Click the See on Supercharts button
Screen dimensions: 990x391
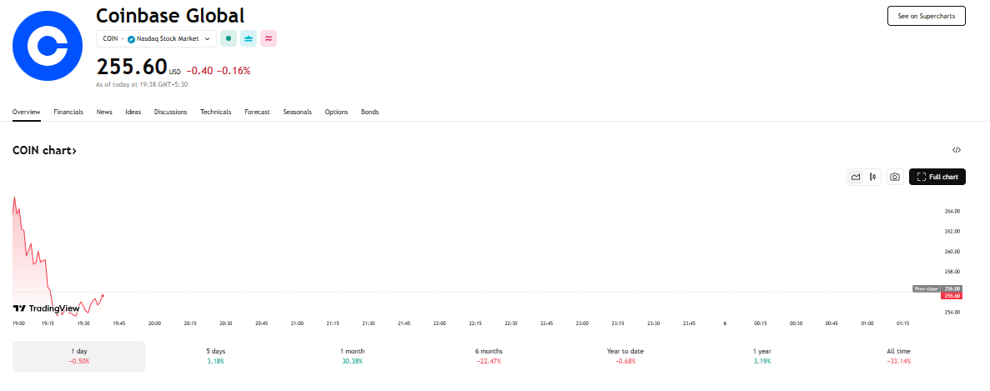point(926,16)
